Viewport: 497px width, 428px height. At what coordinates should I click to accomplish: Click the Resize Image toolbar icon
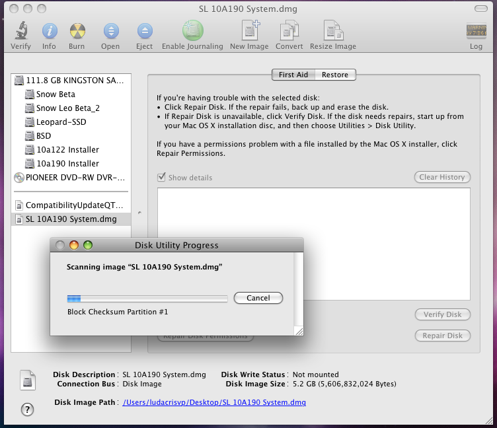(333, 30)
